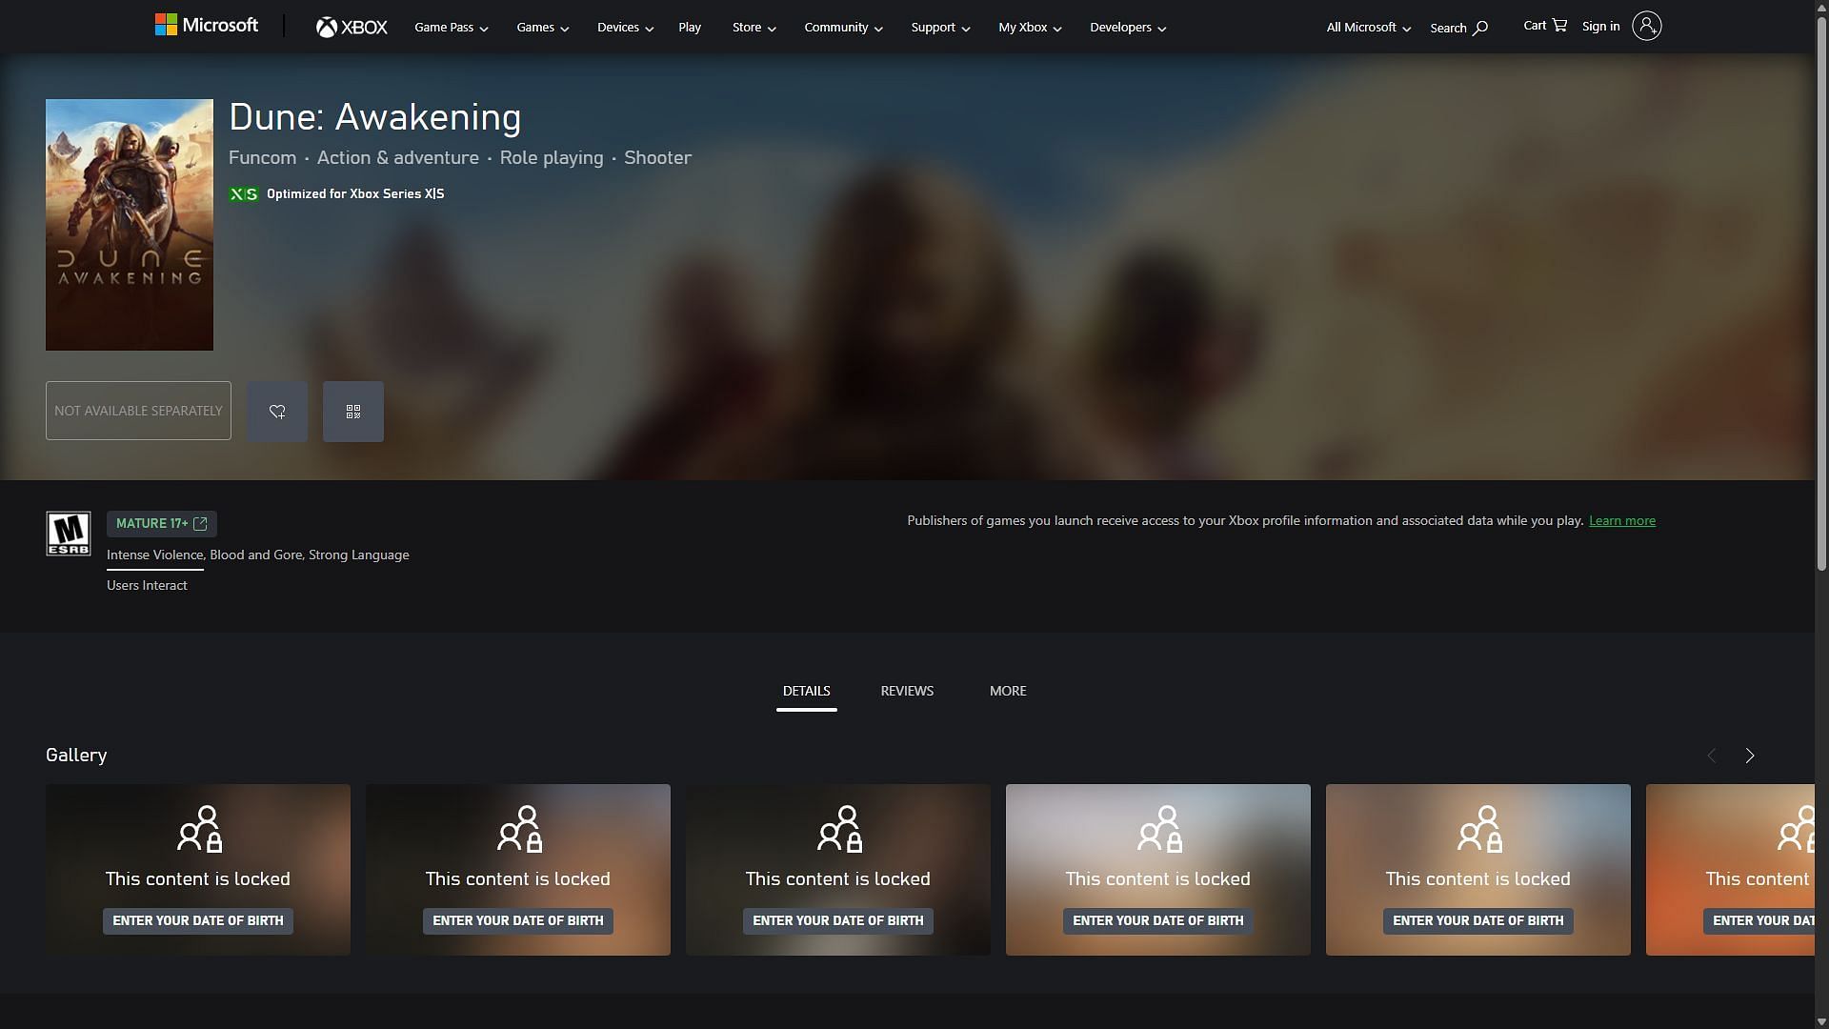Expand the Community menu

click(843, 28)
